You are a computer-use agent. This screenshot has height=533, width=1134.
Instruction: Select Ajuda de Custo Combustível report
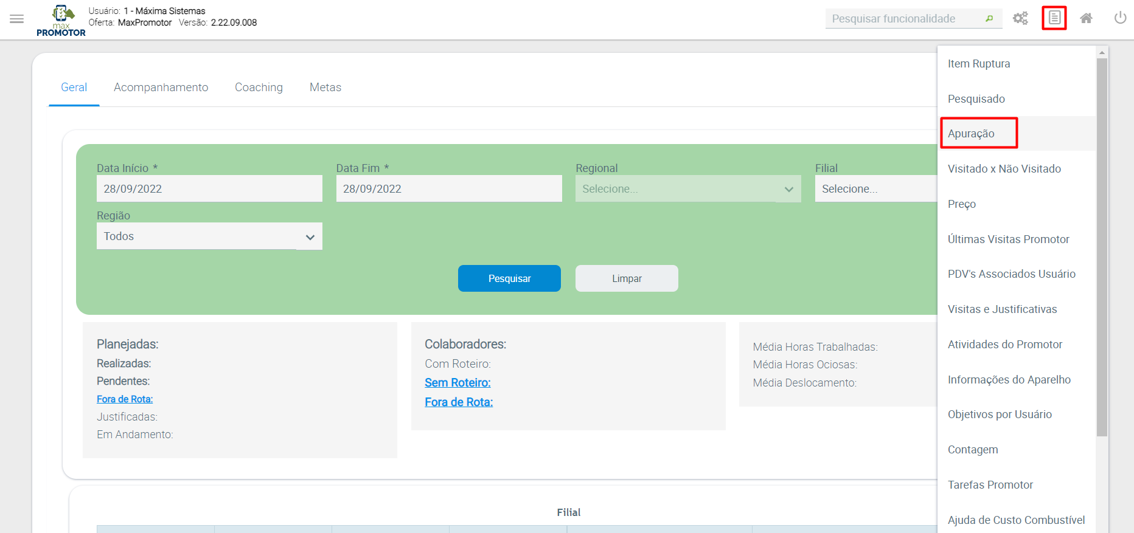coord(1017,520)
